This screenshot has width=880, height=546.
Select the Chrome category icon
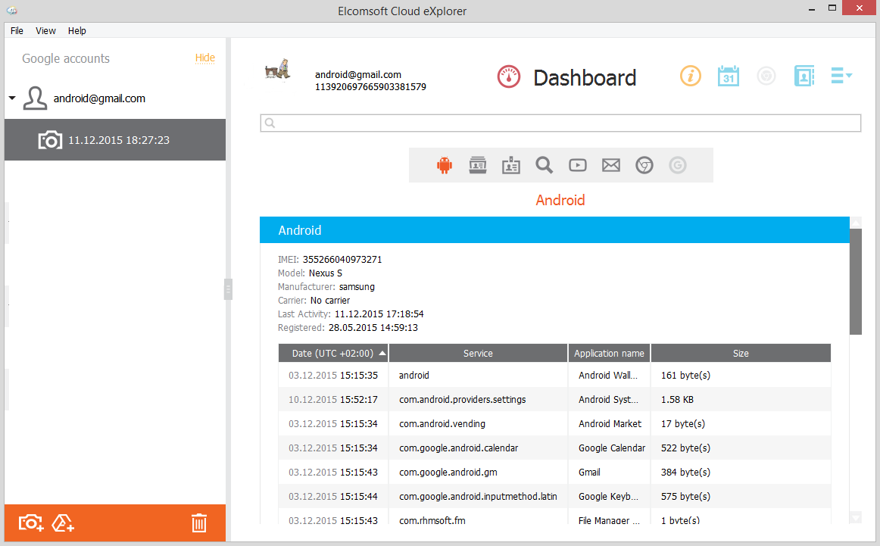(644, 165)
